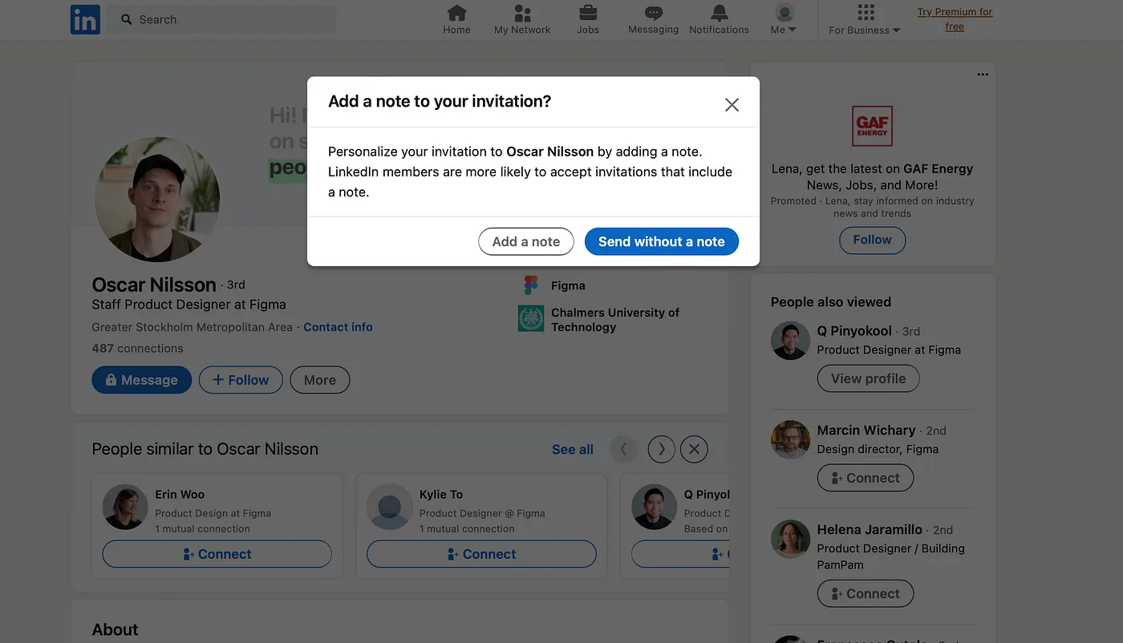Viewport: 1123px width, 643px height.
Task: Click the GAF Energy logo
Action: 872,126
